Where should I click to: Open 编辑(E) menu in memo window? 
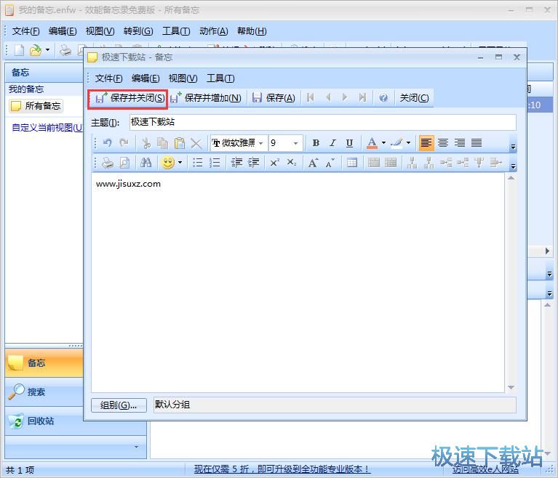[x=146, y=78]
